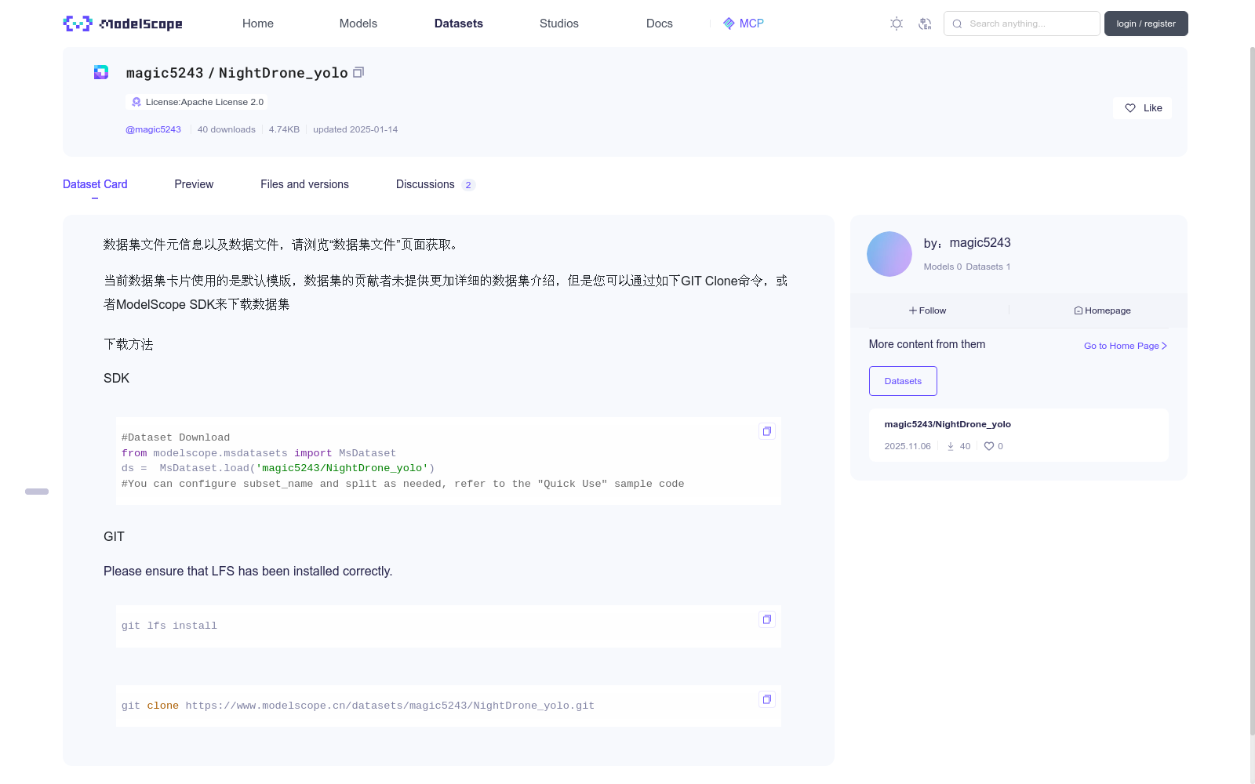Click the magic5243 profile avatar
The height and width of the screenshot is (784, 1255).
[x=889, y=254]
